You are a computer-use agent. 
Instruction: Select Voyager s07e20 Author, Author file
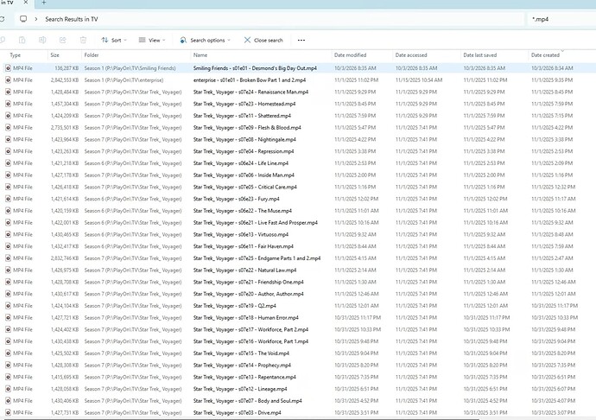pos(248,294)
